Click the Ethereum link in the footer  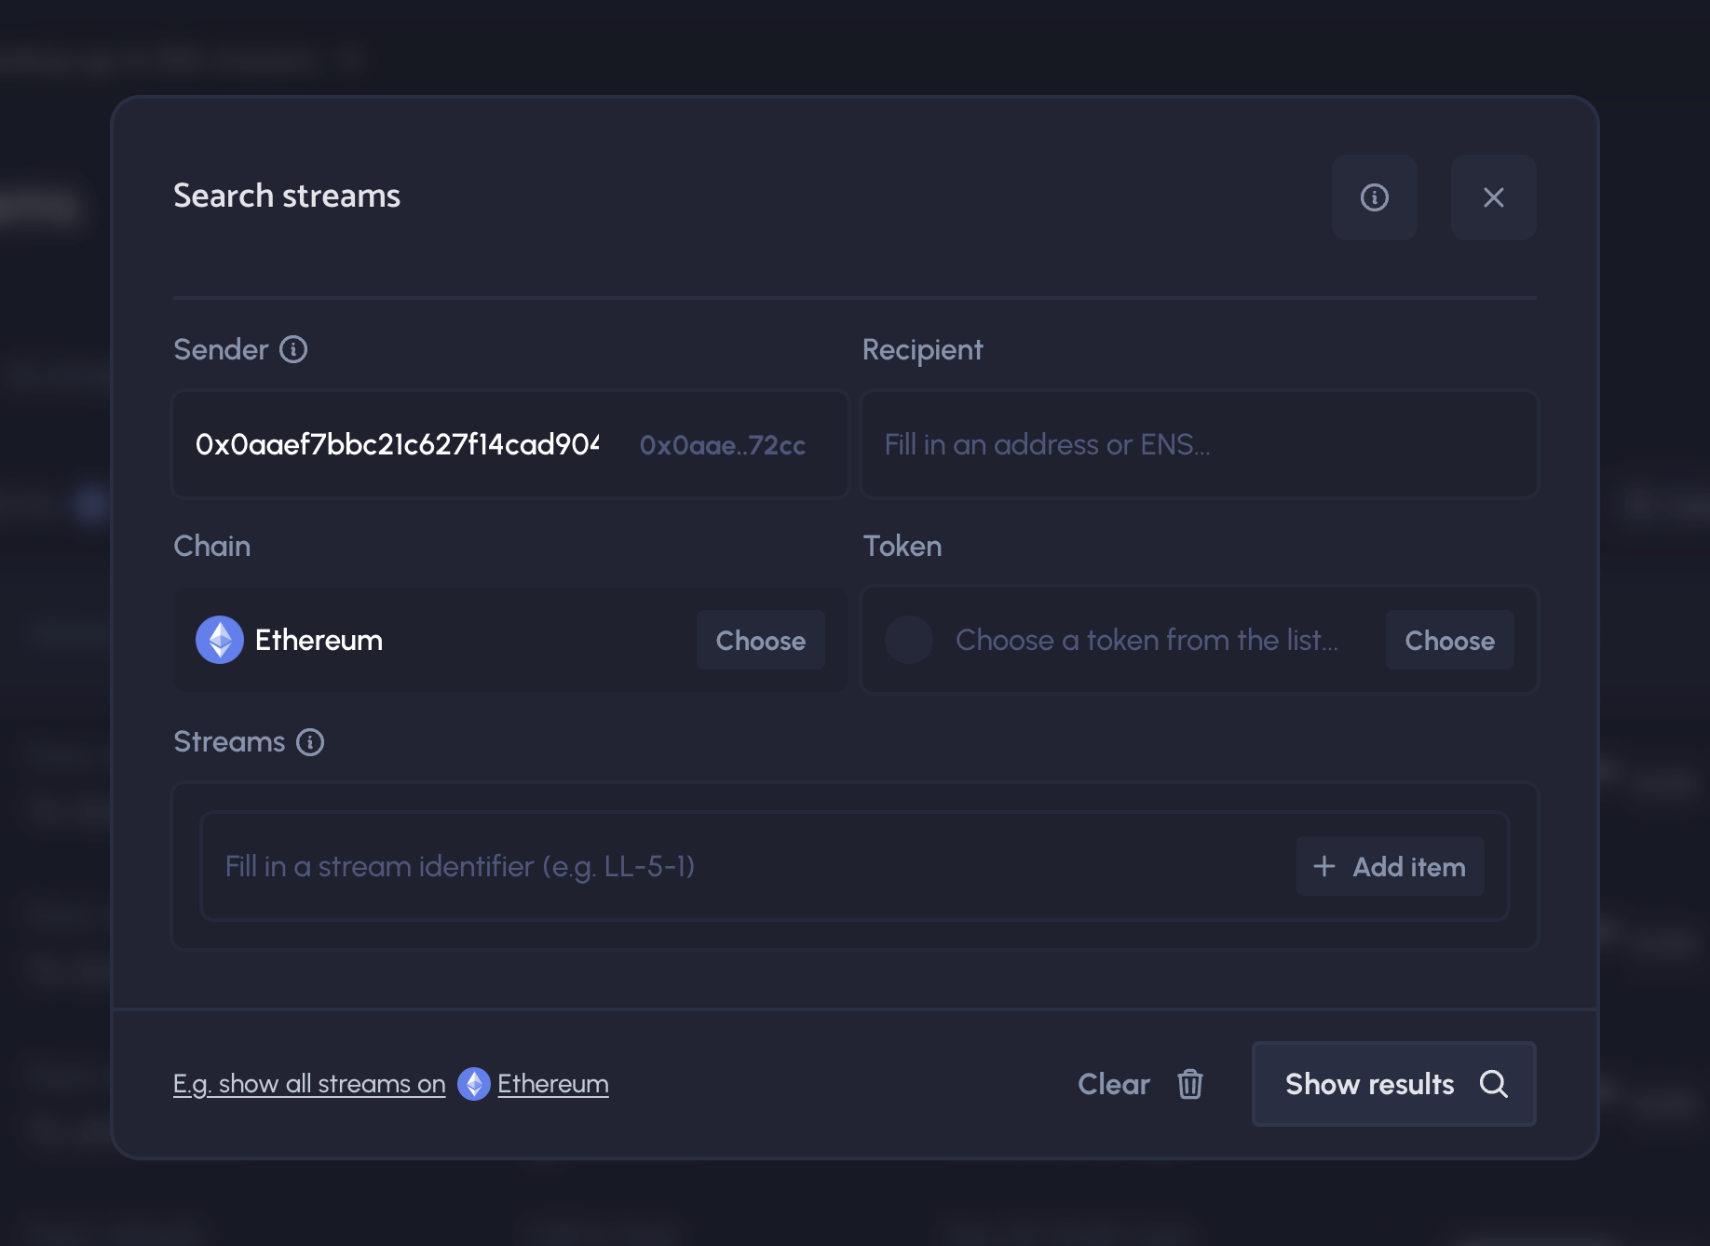click(552, 1084)
